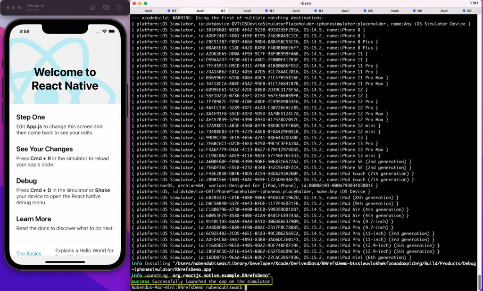Click the 'iPad (9th generation)' terminal line
483x291 pixels.
pyautogui.click(x=265, y=204)
